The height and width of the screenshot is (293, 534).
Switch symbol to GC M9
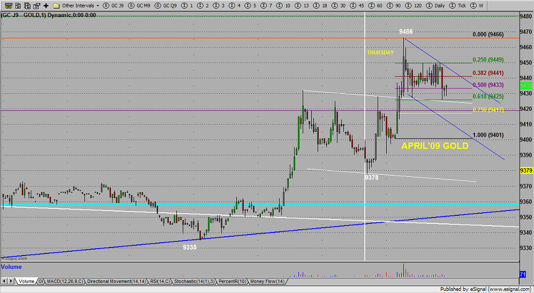point(139,6)
